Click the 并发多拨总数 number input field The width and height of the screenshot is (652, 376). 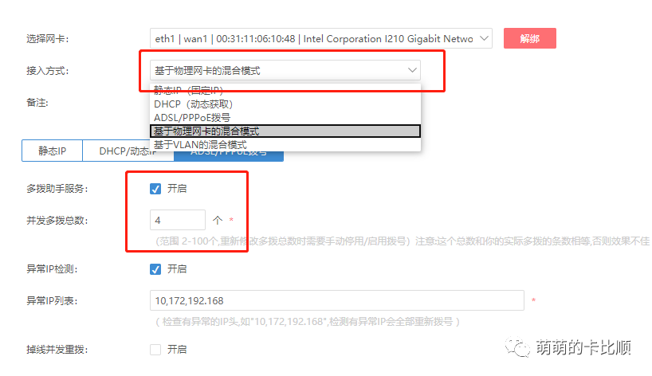pos(178,220)
